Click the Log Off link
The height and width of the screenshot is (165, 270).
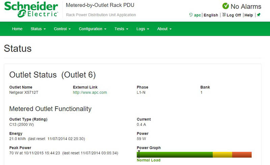click(234, 15)
